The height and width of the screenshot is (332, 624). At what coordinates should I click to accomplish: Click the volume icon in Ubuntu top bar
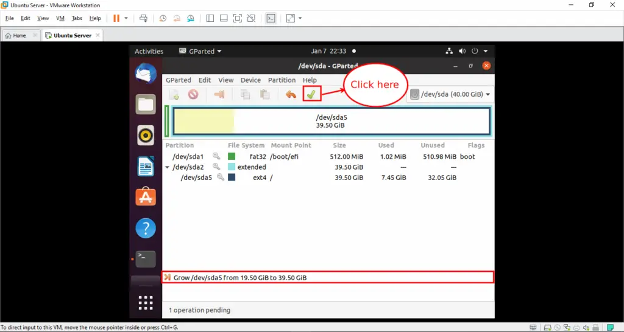pyautogui.click(x=462, y=51)
